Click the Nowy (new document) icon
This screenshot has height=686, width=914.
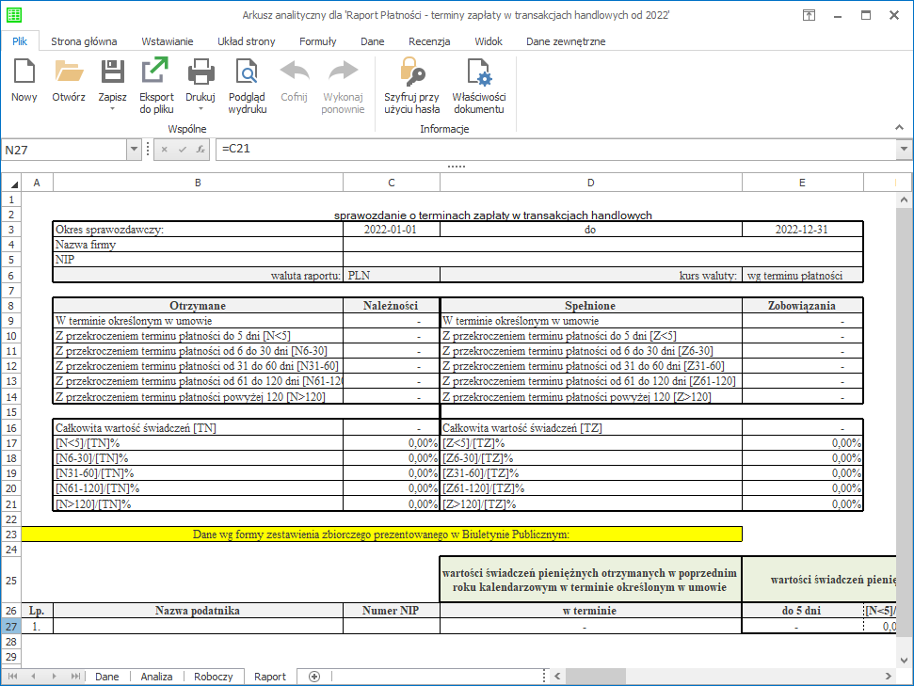point(24,72)
